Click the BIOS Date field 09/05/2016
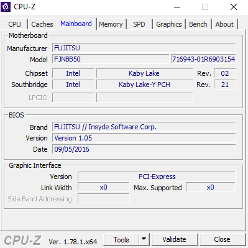The width and height of the screenshot is (248, 248). point(144,149)
